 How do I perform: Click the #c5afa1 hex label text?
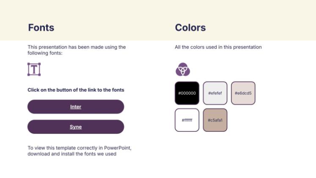point(215,120)
